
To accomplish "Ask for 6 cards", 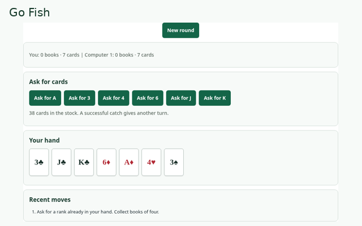I will point(148,98).
